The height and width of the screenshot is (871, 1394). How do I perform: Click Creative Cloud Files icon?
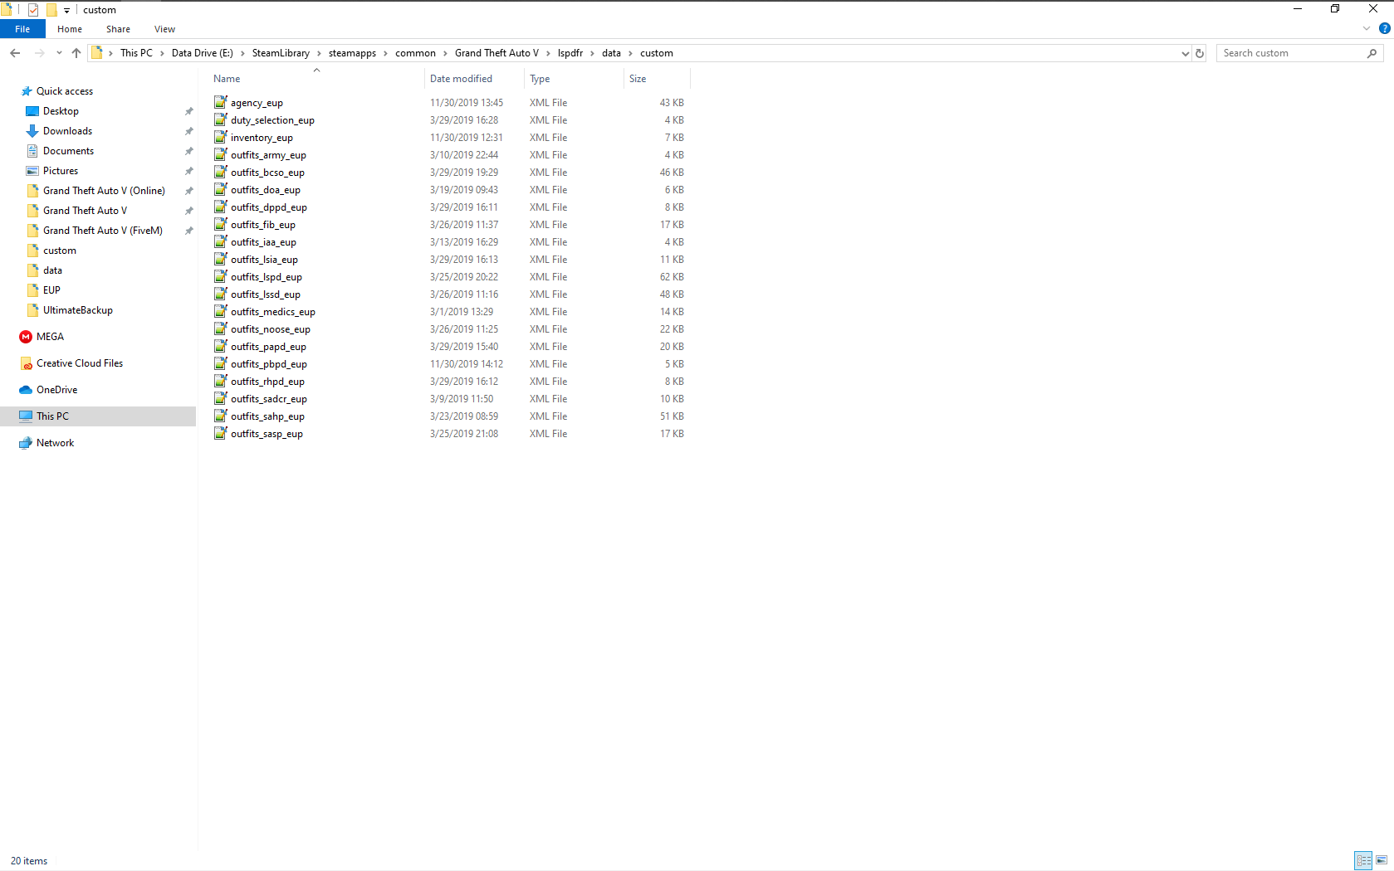pyautogui.click(x=26, y=363)
